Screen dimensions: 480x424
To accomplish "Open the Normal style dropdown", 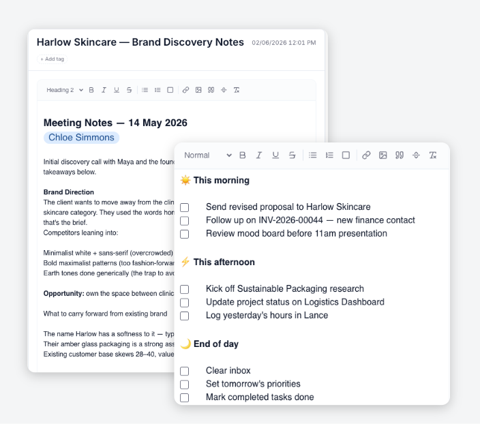I will [207, 155].
